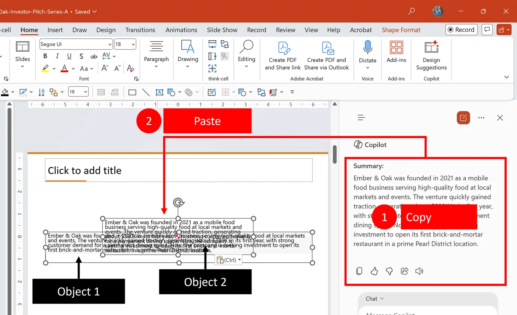
Task: Open font color dropdown arrow
Action: coord(73,69)
